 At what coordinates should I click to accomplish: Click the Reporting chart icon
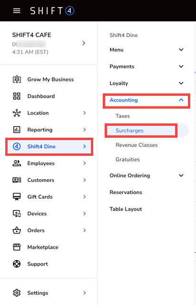[x=17, y=130]
